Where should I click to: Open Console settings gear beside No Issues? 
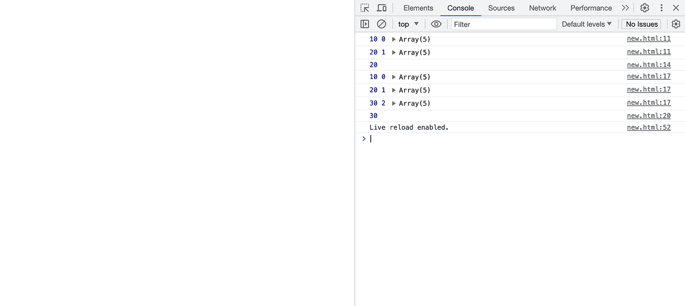click(x=676, y=24)
